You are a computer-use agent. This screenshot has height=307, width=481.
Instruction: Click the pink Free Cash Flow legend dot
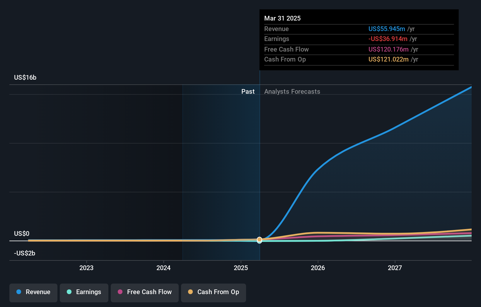[x=120, y=292]
